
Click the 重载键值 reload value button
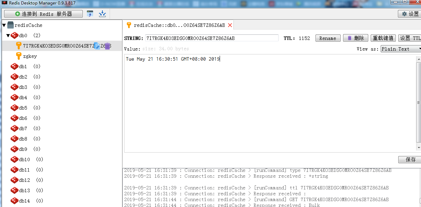(383, 38)
